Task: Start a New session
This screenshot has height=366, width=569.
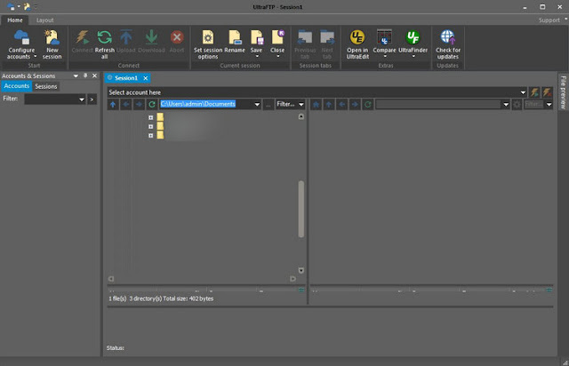Action: (x=52, y=44)
